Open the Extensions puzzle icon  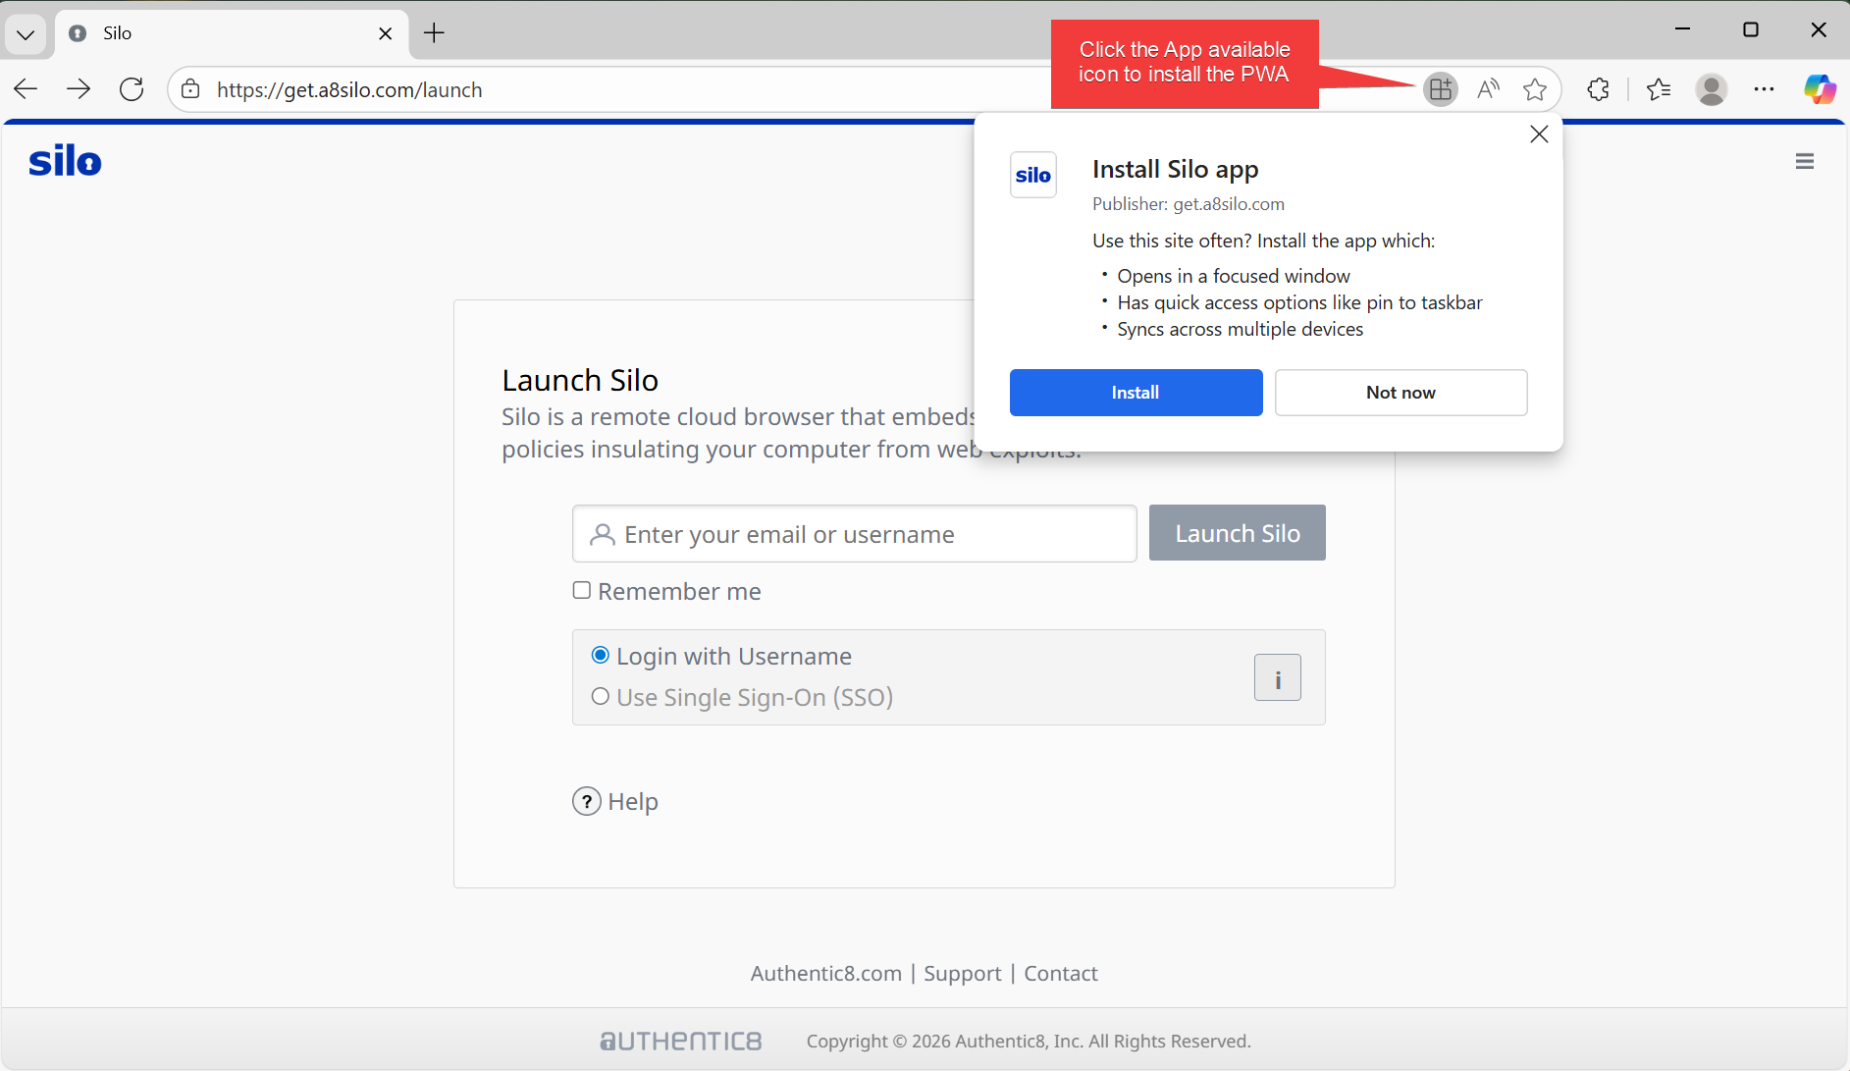click(1598, 89)
